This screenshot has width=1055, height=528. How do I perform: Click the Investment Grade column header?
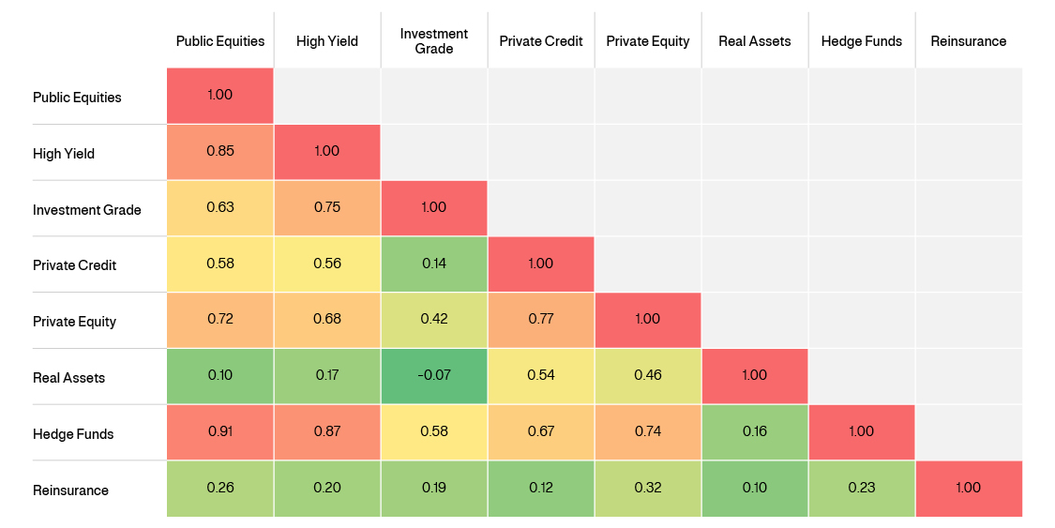click(x=433, y=41)
